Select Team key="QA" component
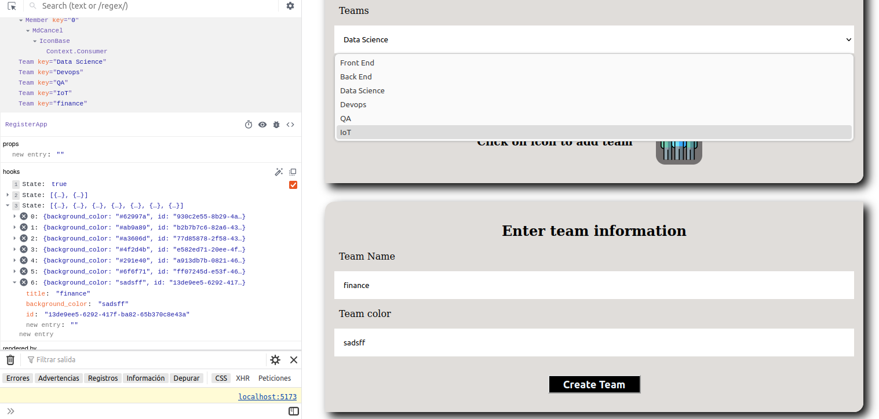This screenshot has width=879, height=419. (x=43, y=82)
